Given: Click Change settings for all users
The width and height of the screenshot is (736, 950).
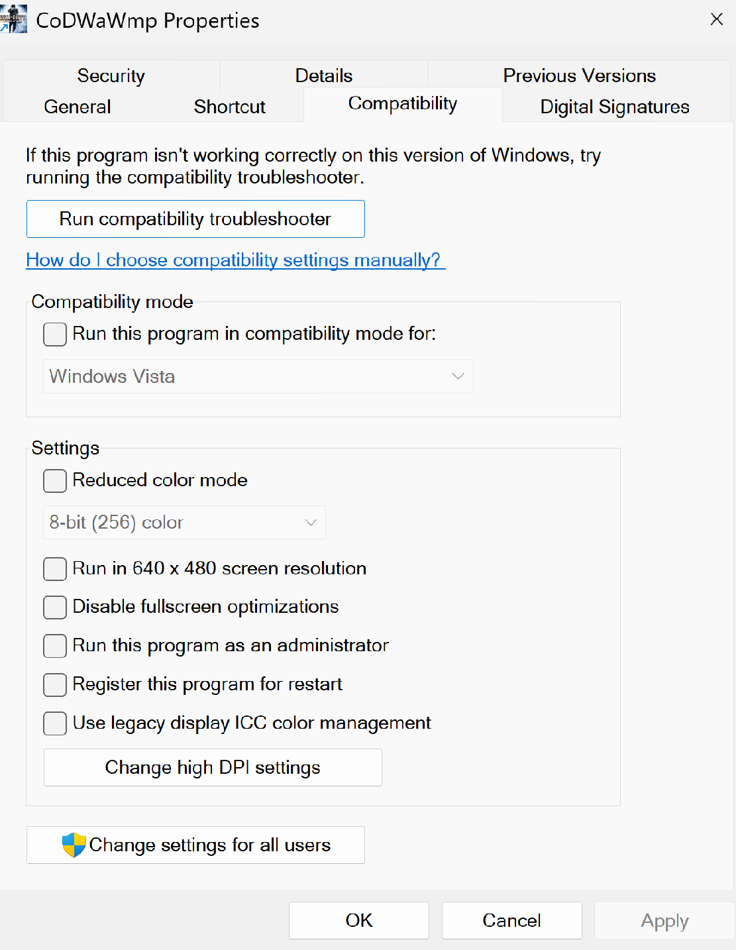Looking at the screenshot, I should click(x=195, y=845).
